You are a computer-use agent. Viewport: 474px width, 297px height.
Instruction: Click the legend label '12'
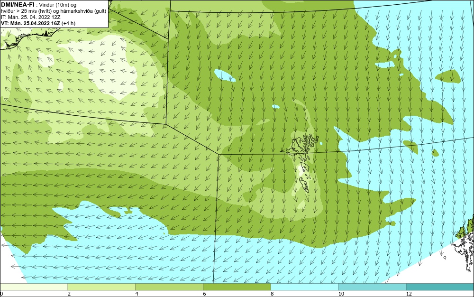[409, 294]
